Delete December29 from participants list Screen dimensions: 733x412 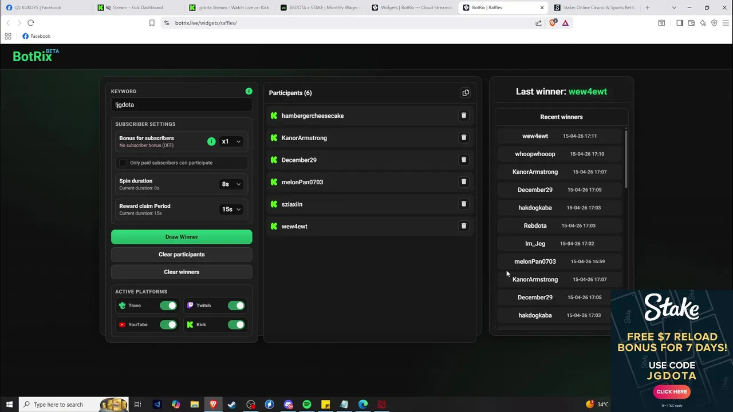(x=464, y=160)
